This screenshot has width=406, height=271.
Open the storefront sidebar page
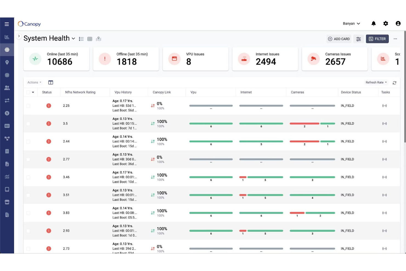point(7,202)
